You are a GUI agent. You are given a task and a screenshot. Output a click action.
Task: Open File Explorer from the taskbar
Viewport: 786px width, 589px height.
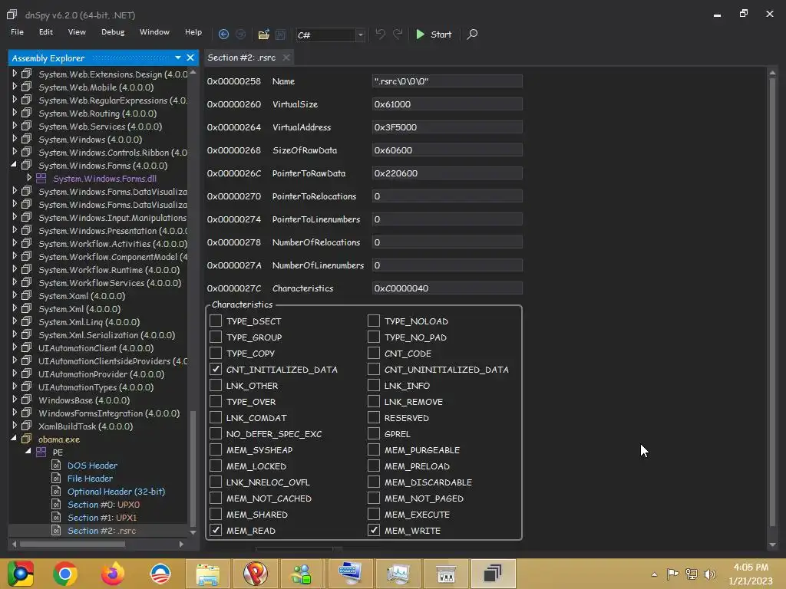coord(207,574)
